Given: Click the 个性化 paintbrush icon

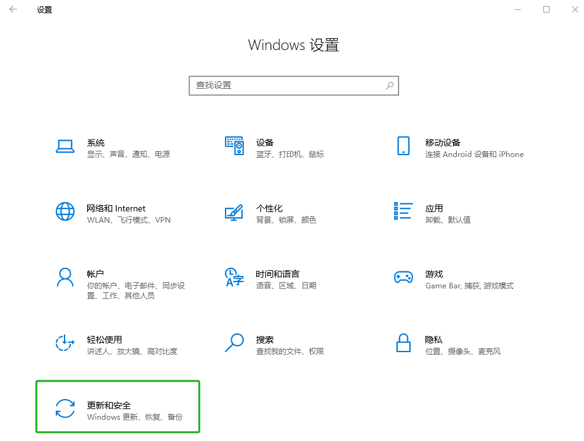Looking at the screenshot, I should [234, 212].
